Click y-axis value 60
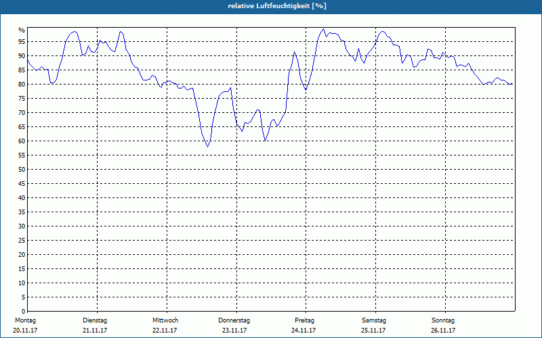This screenshot has width=542, height=338. (22, 141)
